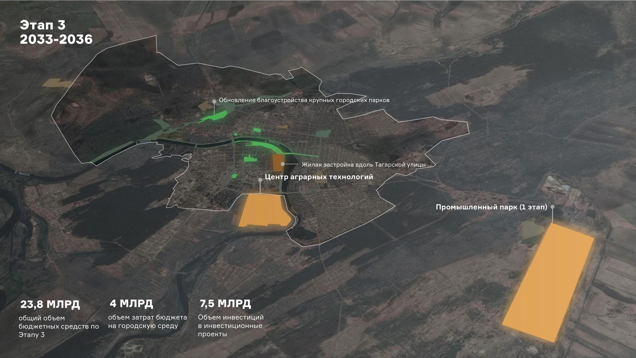Click the pin above Центр аграрных технологий area
Viewport: 636px width, 358px height.
point(260,180)
